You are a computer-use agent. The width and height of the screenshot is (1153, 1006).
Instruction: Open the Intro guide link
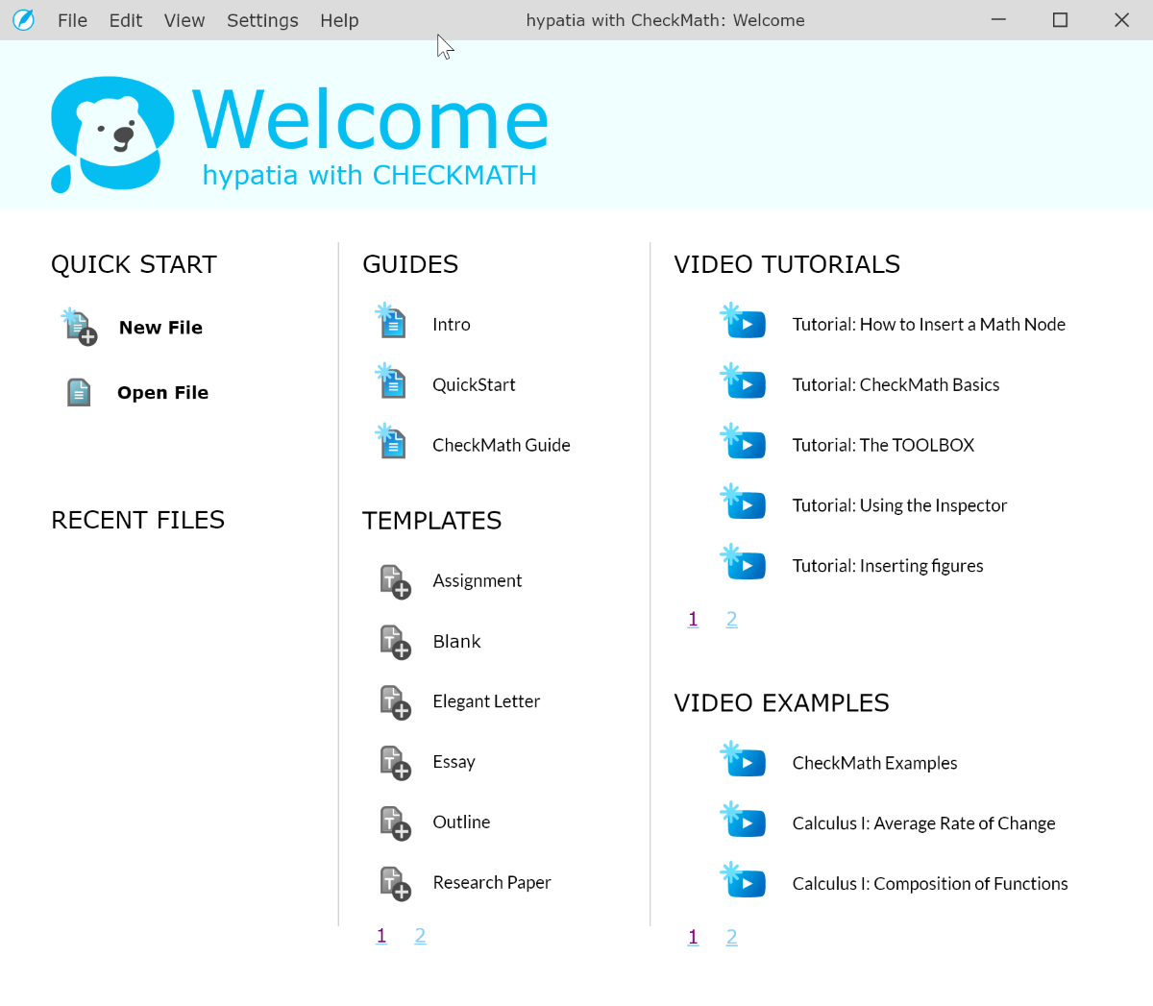coord(452,325)
